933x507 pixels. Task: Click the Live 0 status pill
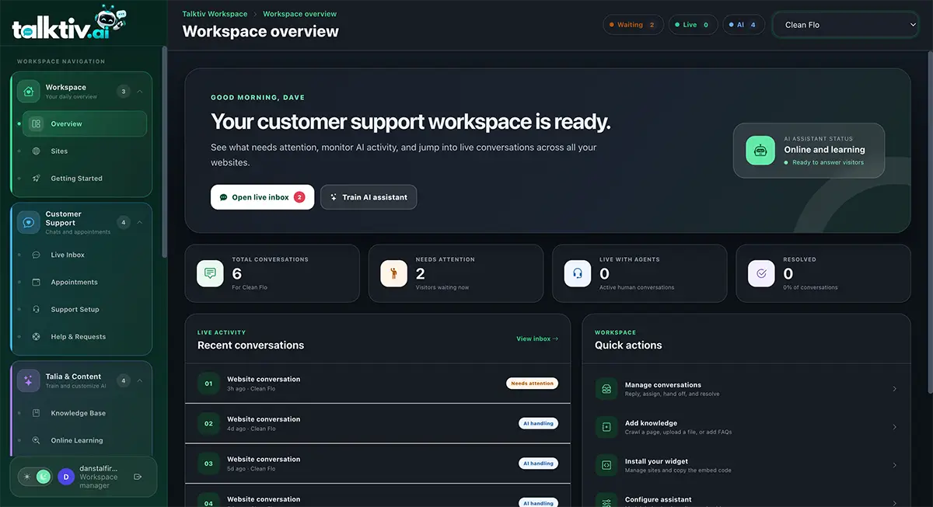(693, 25)
